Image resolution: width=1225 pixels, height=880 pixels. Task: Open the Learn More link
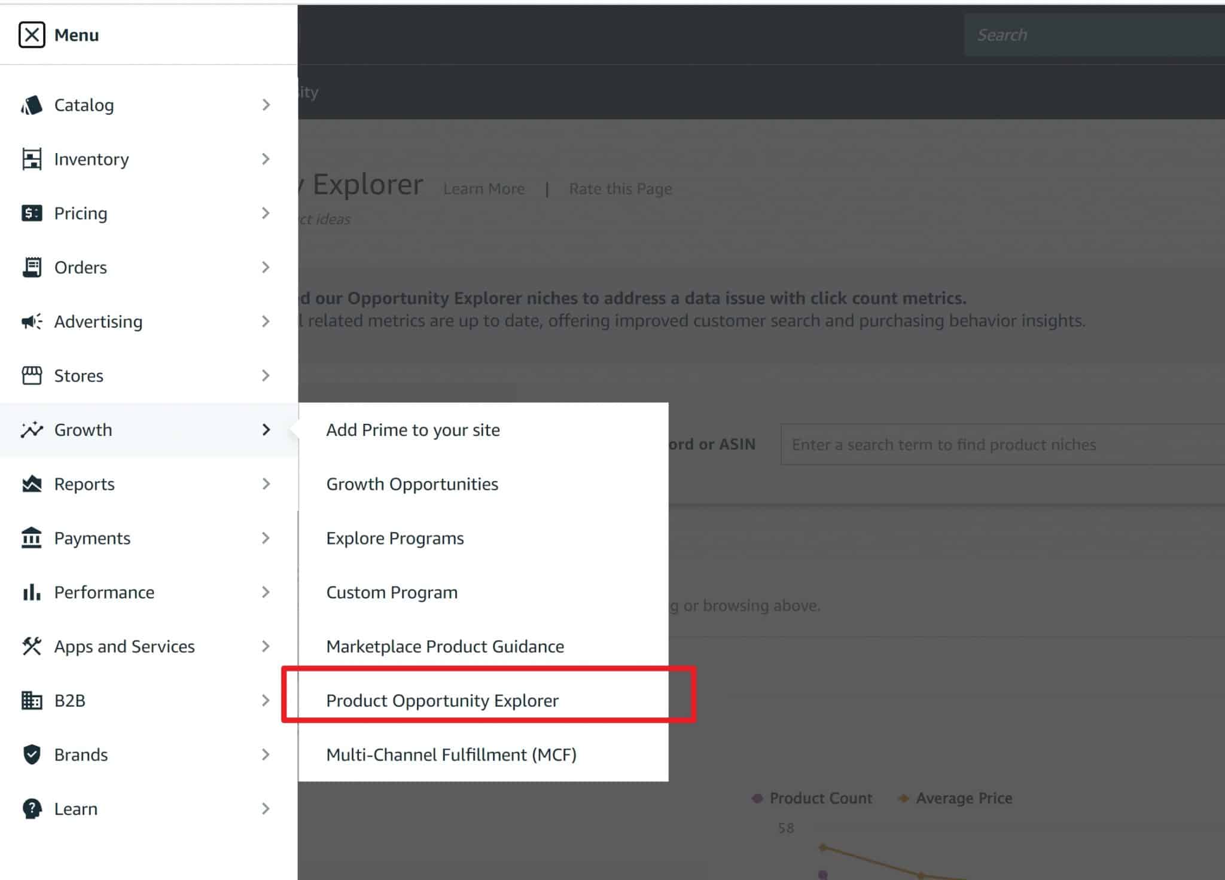[484, 189]
